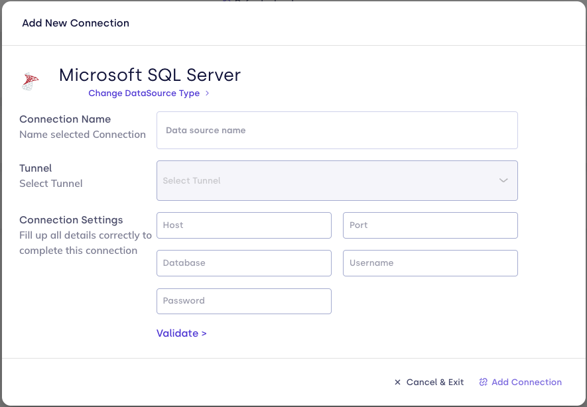Click the Tunnel field label
Image resolution: width=587 pixels, height=407 pixels.
tap(36, 168)
